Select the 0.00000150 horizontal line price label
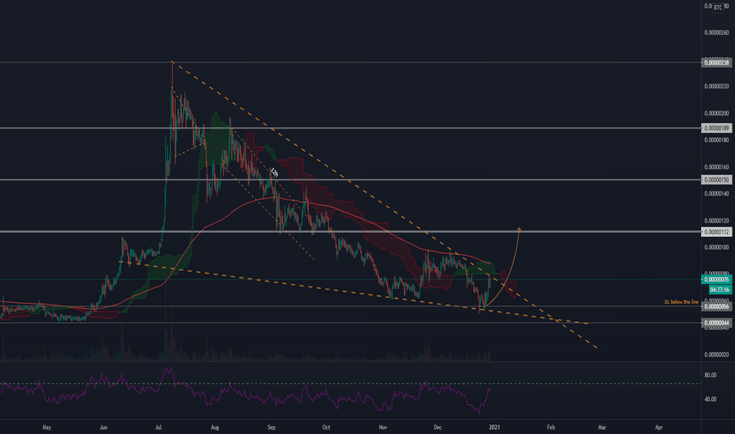The image size is (735, 434). (717, 180)
